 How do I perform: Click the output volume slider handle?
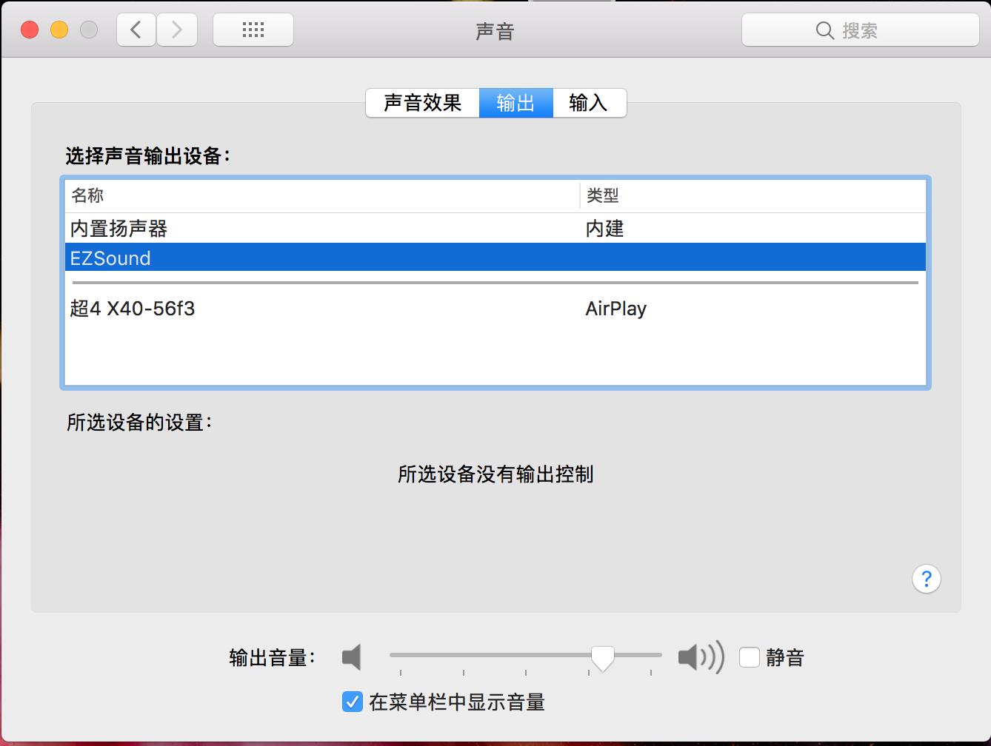[604, 656]
